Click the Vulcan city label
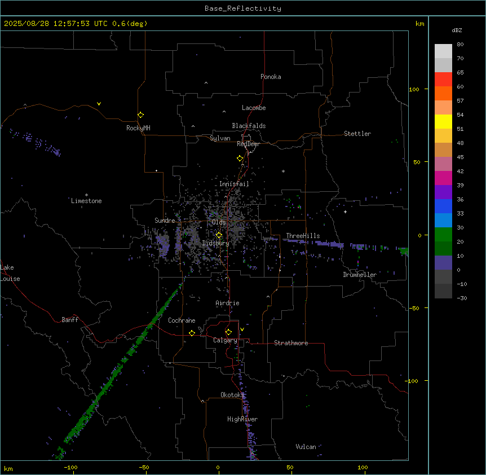Image resolution: width=486 pixels, height=475 pixels. 306,447
